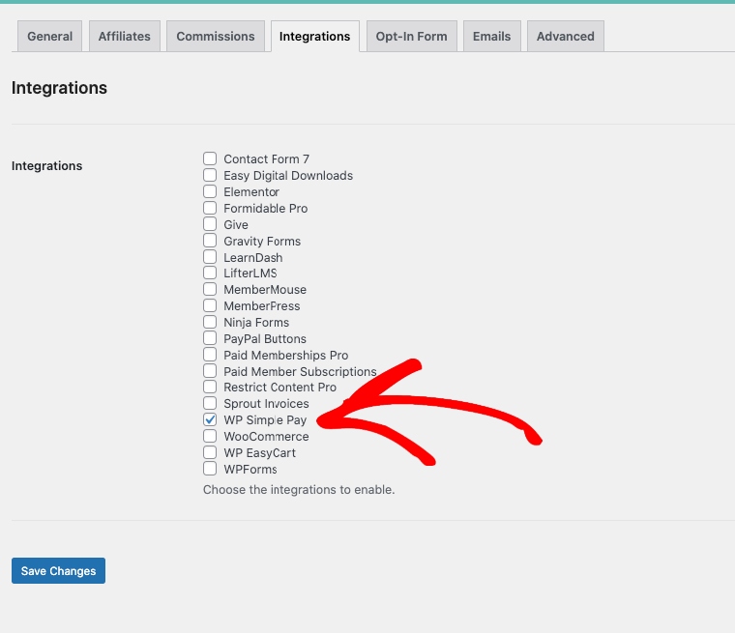Image resolution: width=735 pixels, height=633 pixels.
Task: Check the MemberPress integration box
Action: coord(210,306)
